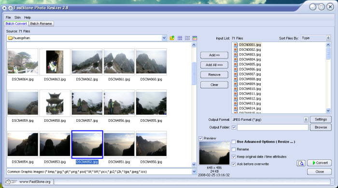Click file icon next to DSCN4806.jpg
The image size is (338, 188).
(236, 69)
